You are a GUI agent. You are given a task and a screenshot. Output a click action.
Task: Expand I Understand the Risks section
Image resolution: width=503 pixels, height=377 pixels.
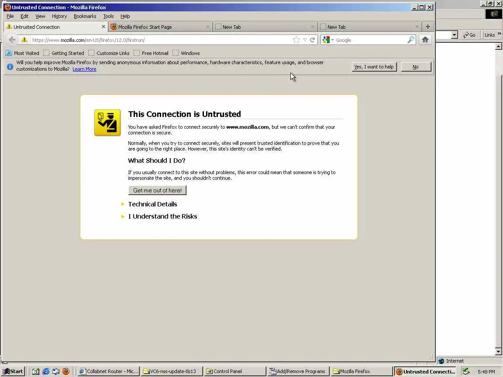click(x=159, y=216)
